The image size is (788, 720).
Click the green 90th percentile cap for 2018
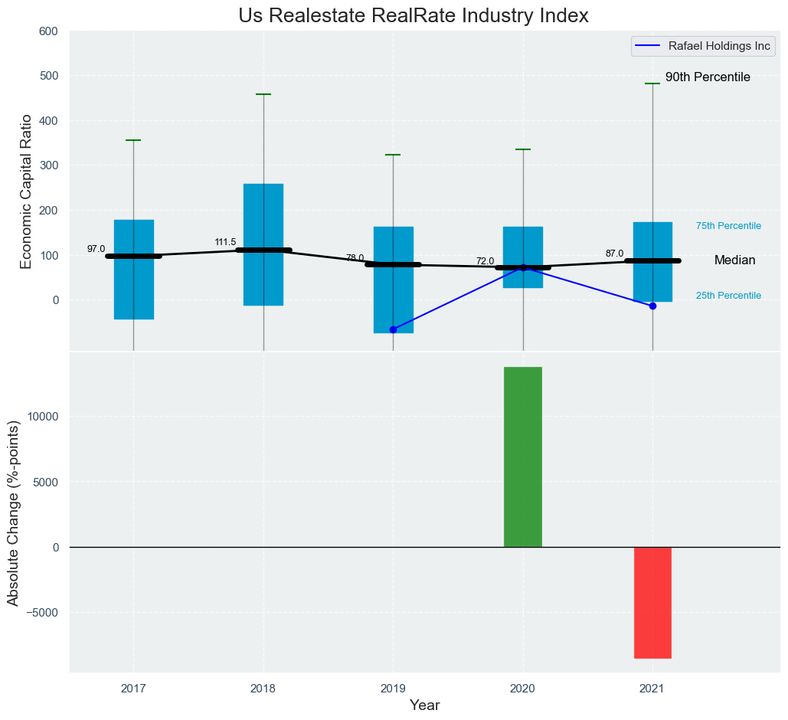263,94
